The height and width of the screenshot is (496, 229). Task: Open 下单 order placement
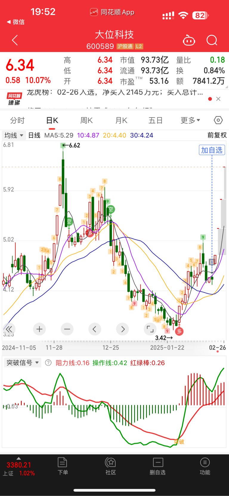63,466
